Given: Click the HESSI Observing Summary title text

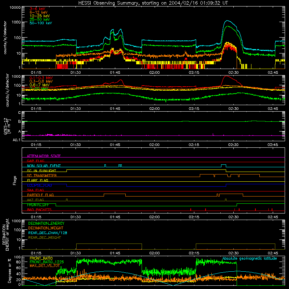Looking at the screenshot, I should (153, 3).
